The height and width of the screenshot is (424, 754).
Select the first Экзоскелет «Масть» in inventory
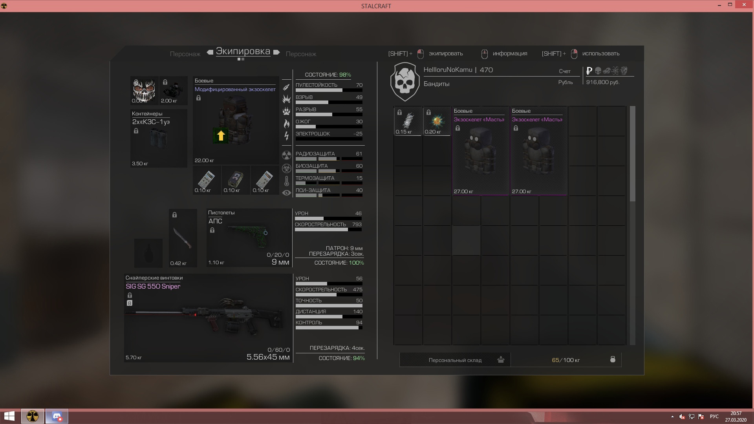[x=481, y=151]
